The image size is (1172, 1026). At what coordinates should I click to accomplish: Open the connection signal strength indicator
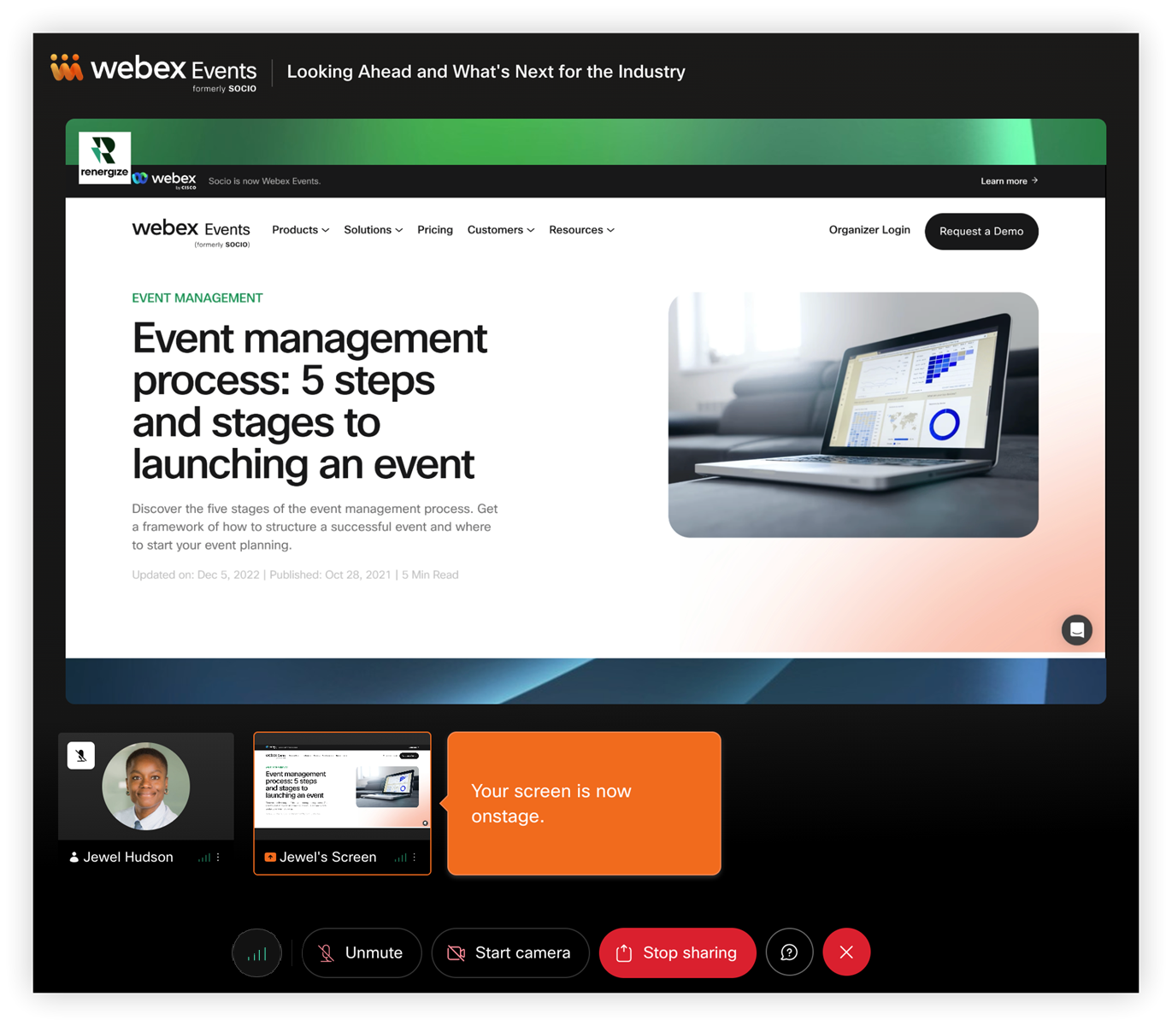click(256, 952)
